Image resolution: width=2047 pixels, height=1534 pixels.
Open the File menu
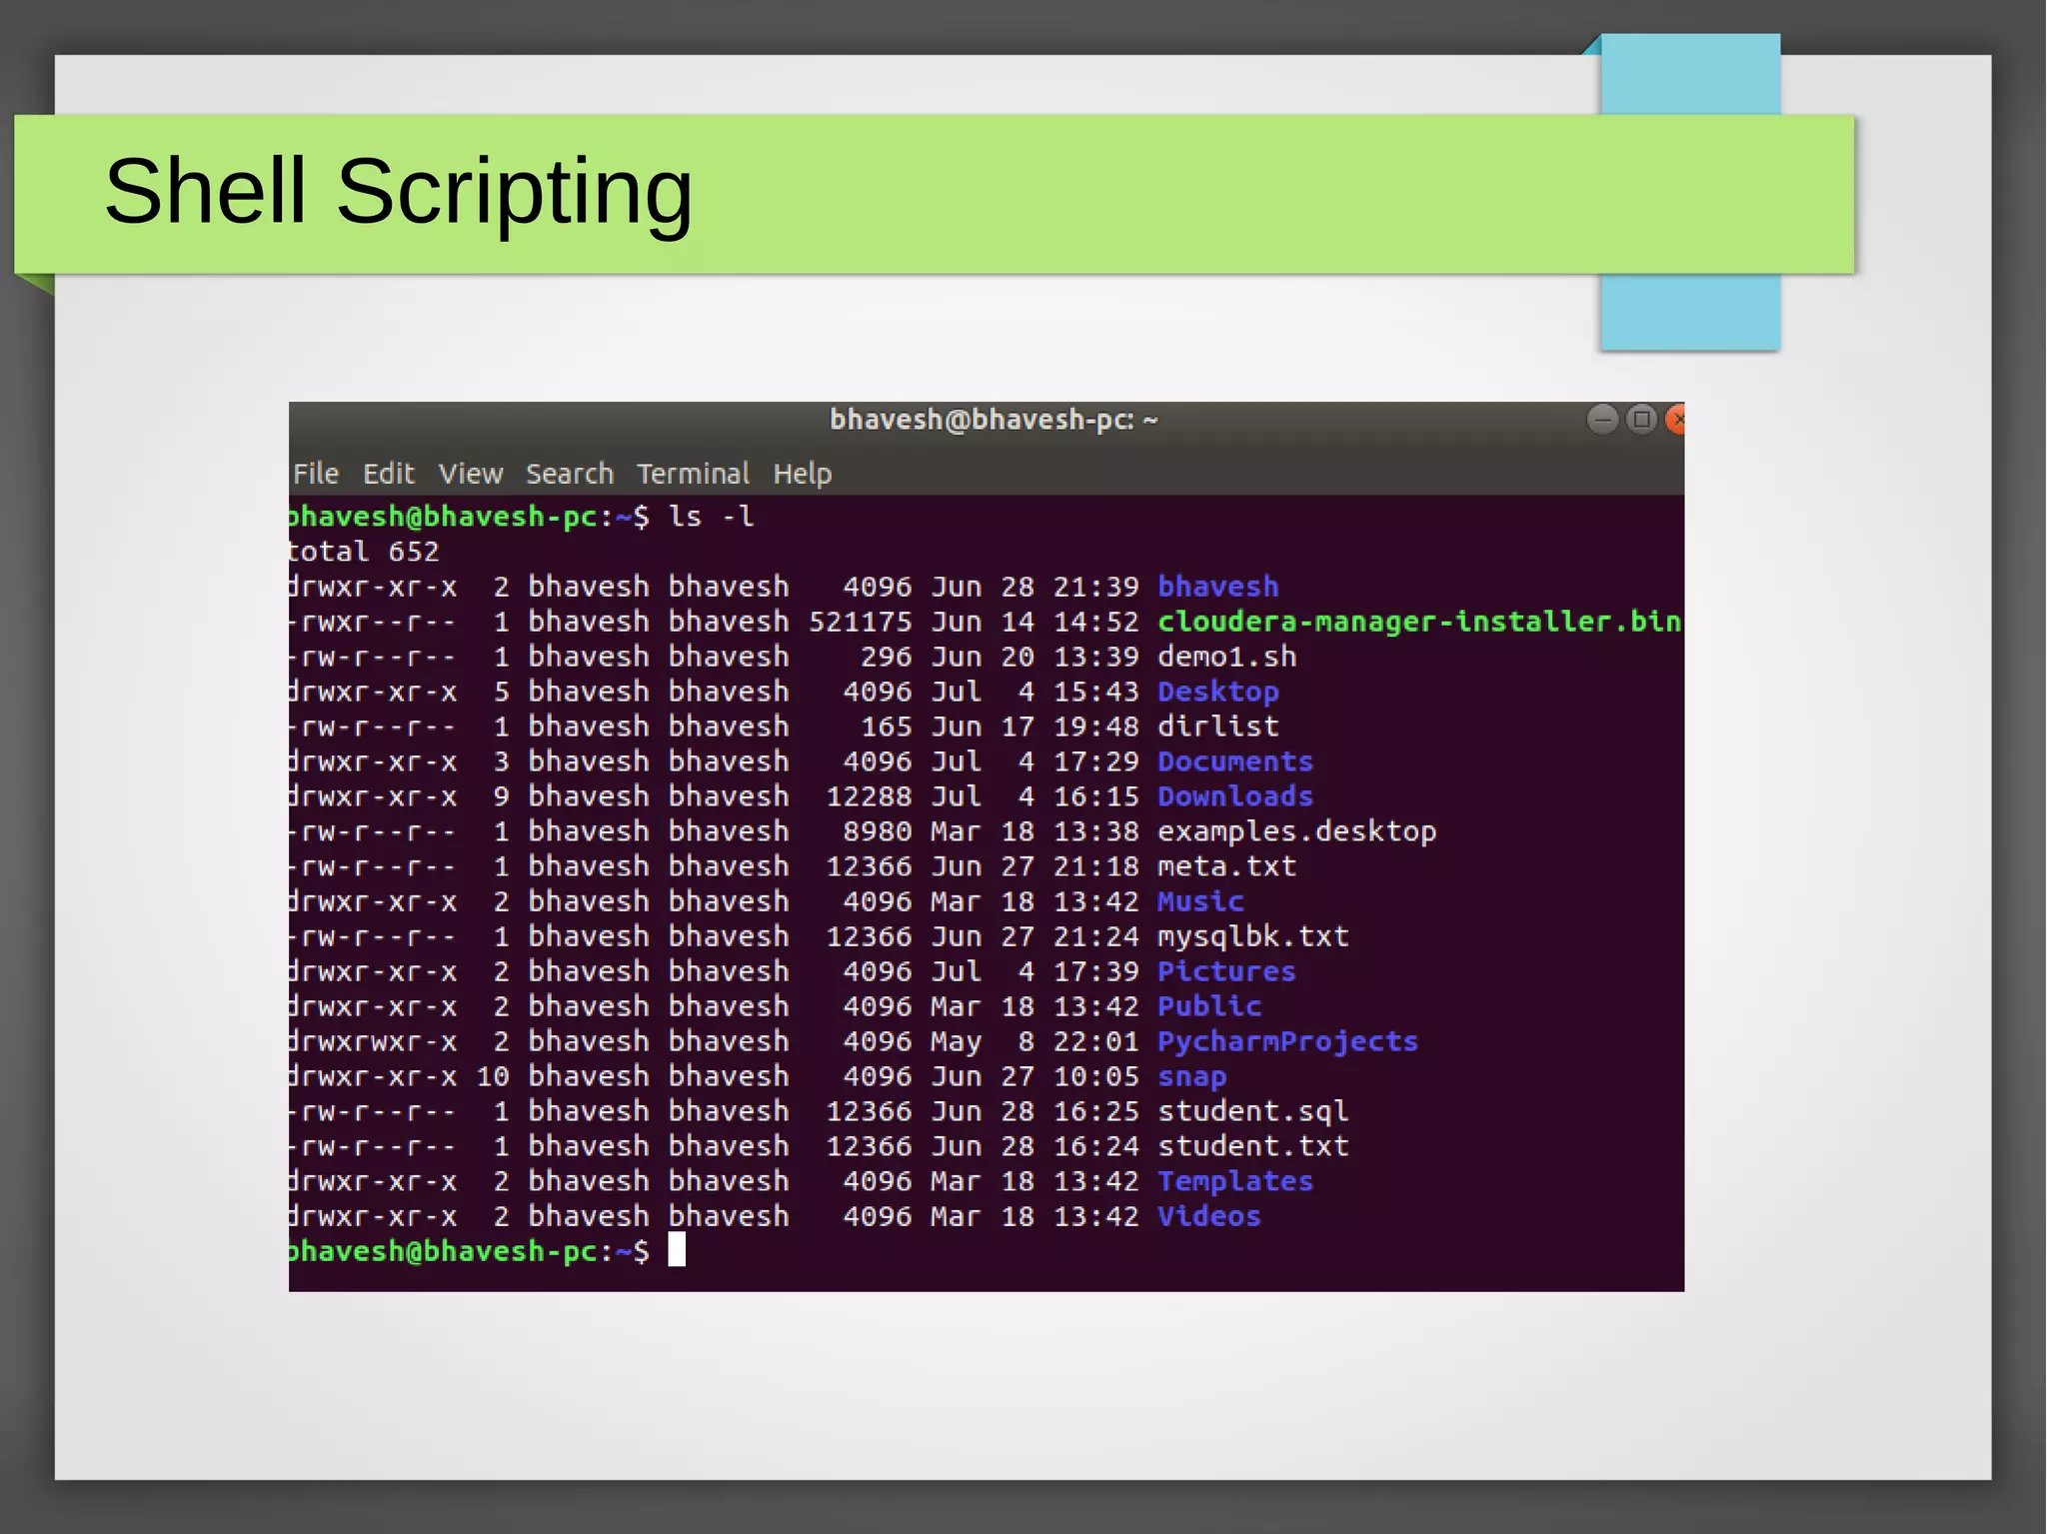[x=316, y=474]
